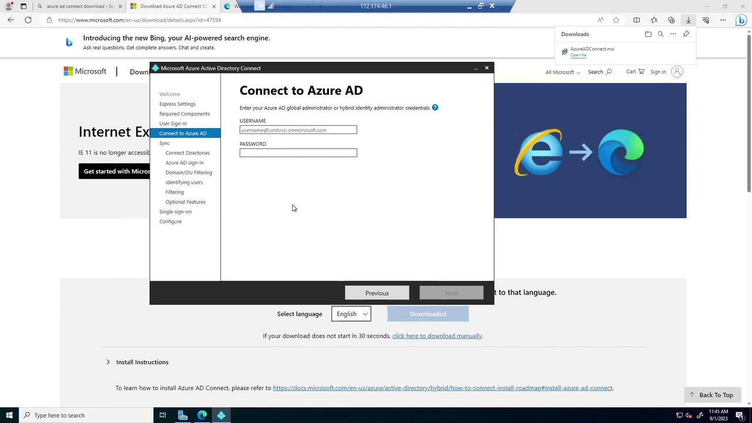Open Server Manager from the taskbar
This screenshot has height=423, width=752.
coord(183,415)
